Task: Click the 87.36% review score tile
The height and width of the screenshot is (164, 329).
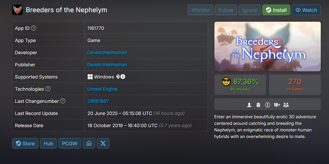Action: (240, 84)
